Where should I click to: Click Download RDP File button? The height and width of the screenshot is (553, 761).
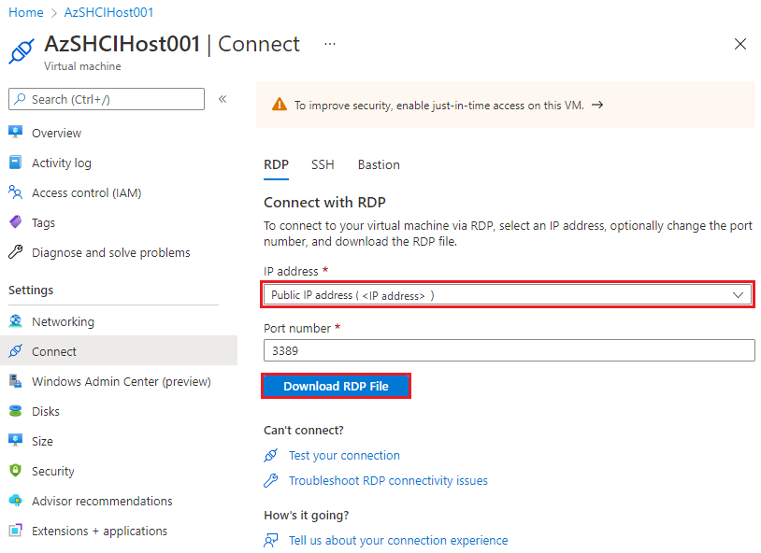pyautogui.click(x=336, y=386)
